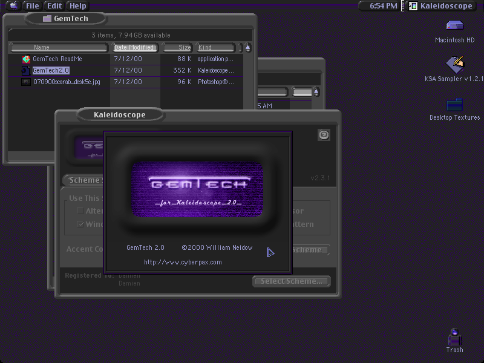Click the Trash icon
Image resolution: width=484 pixels, height=363 pixels.
(x=455, y=337)
